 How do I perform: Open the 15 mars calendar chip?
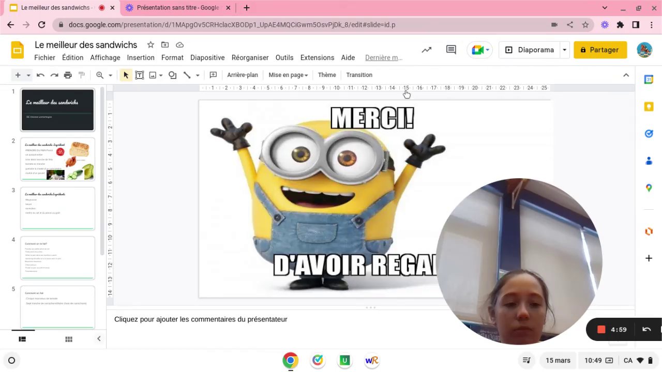tap(558, 360)
